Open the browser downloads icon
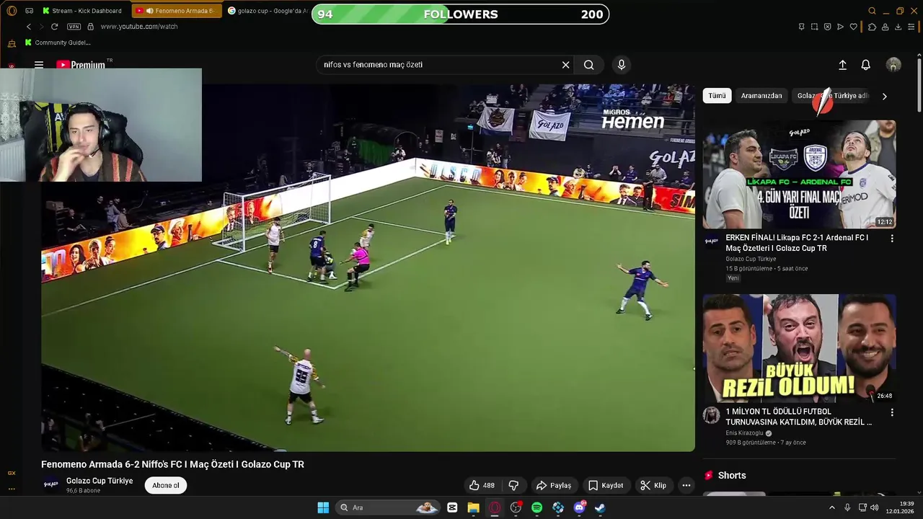Screen dimensions: 923x519 898,27
